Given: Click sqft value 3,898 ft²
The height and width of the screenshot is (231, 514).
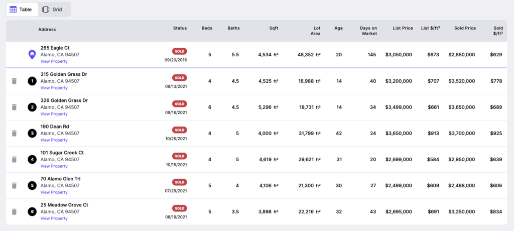Looking at the screenshot, I should tap(268, 211).
